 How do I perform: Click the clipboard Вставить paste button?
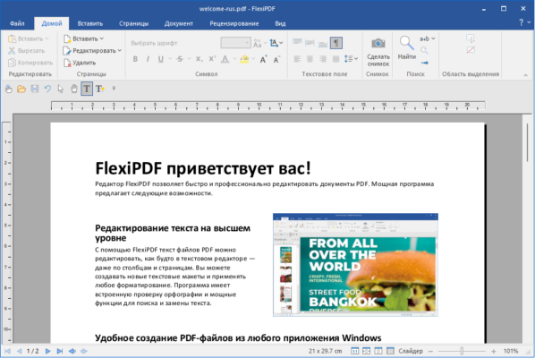point(29,38)
